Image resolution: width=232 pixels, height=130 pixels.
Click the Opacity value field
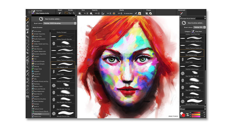click(x=96, y=14)
